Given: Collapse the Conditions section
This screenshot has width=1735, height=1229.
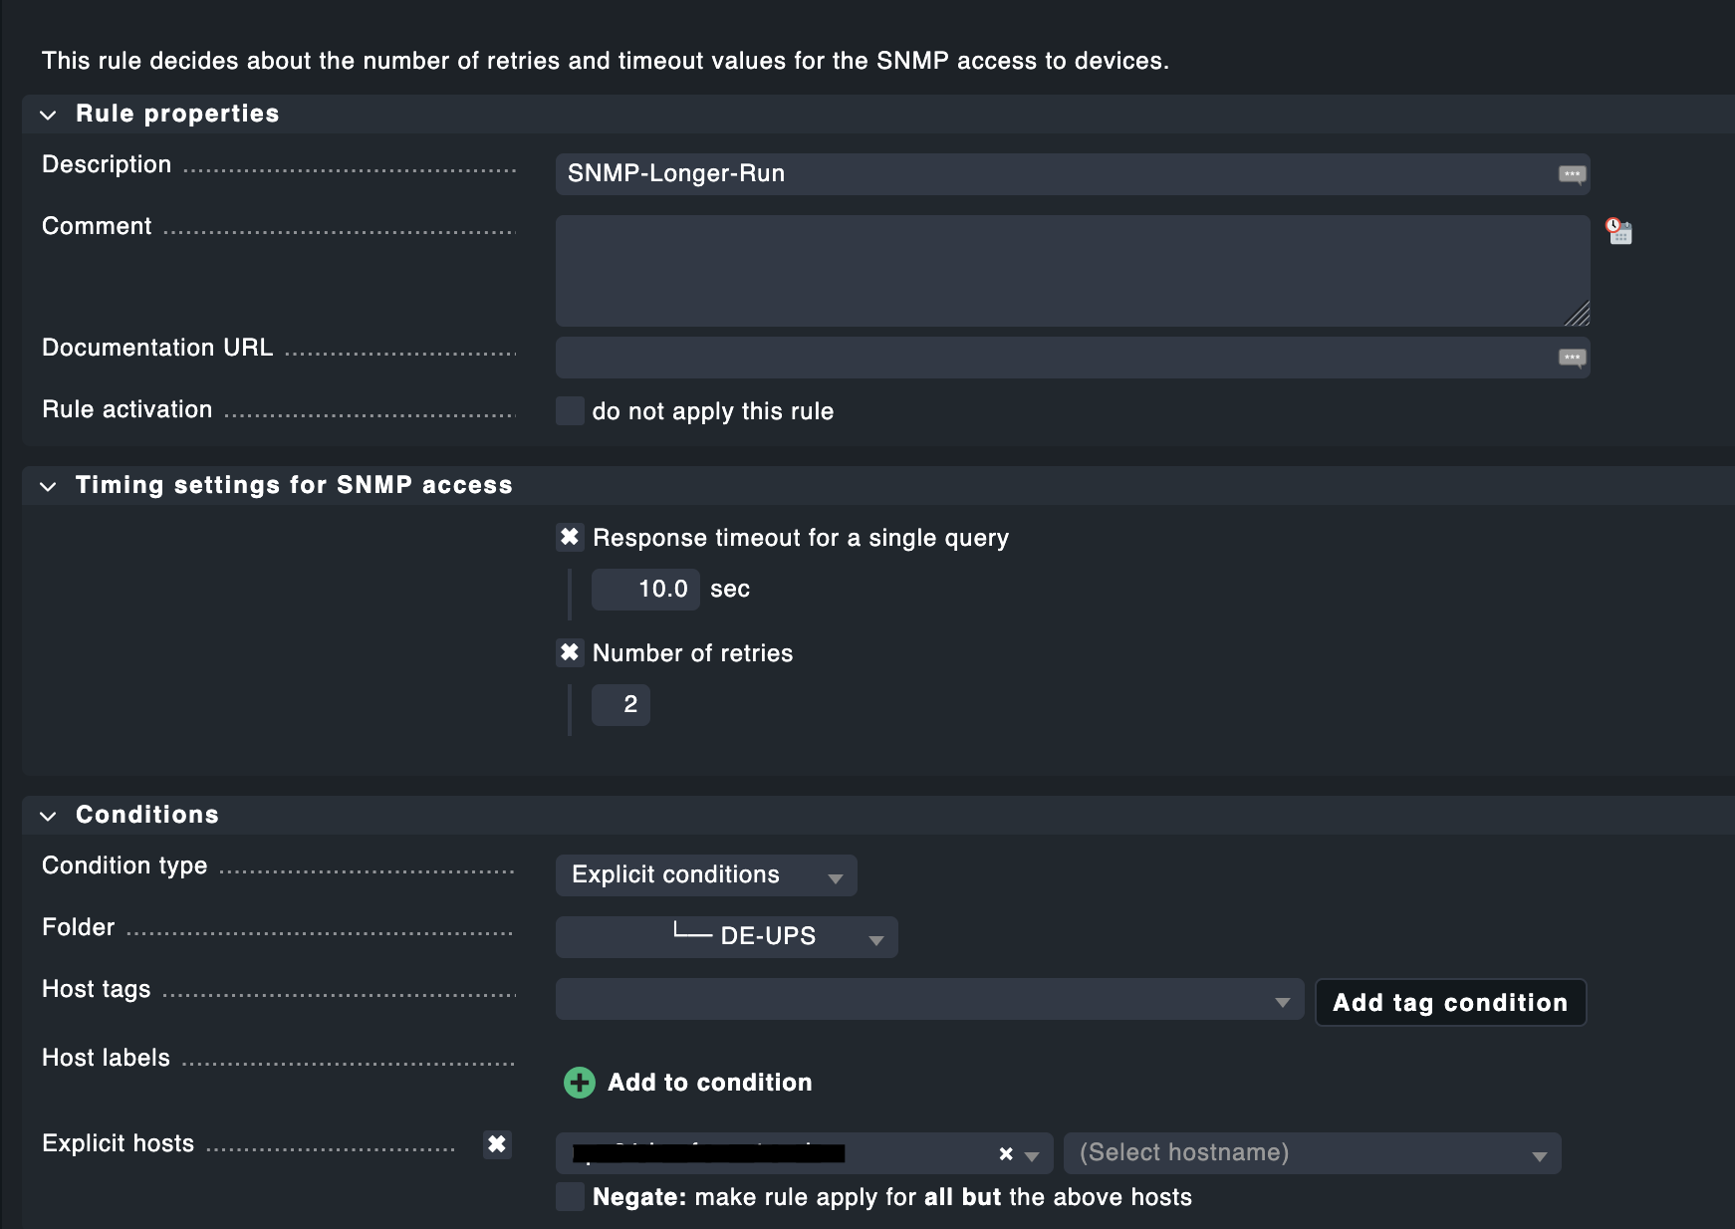Looking at the screenshot, I should (48, 815).
